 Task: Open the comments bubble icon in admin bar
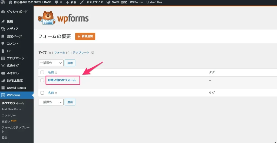click(56, 2)
